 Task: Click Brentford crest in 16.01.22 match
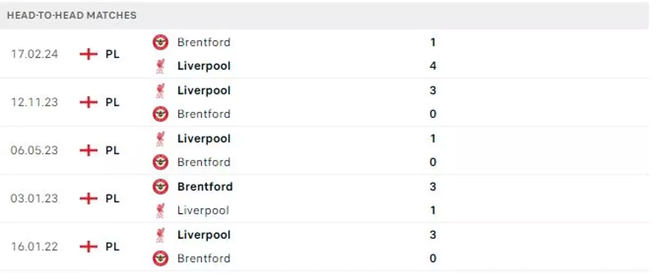(x=160, y=258)
